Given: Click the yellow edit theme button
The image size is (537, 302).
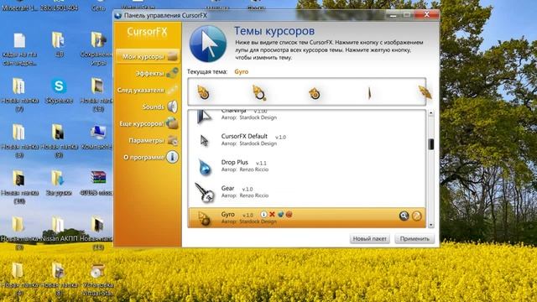Looking at the screenshot, I should [416, 216].
